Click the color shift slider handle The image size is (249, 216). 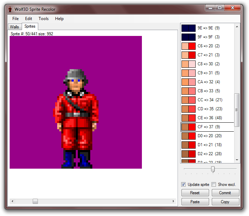point(213,169)
